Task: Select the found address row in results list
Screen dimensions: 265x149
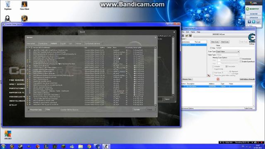Action: point(194,45)
